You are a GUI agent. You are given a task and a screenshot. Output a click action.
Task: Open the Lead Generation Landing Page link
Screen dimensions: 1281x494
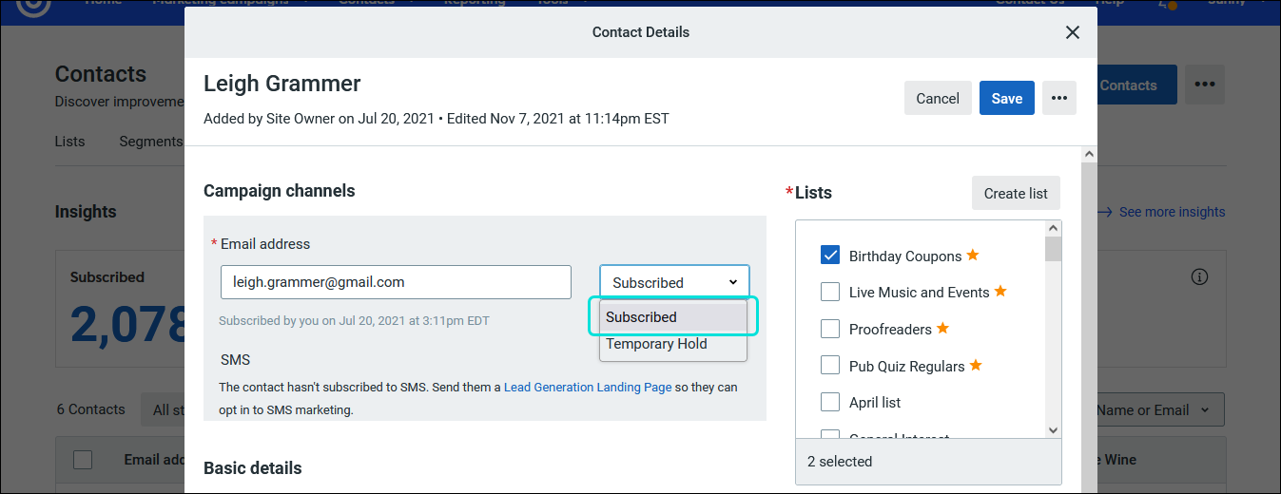[588, 388]
